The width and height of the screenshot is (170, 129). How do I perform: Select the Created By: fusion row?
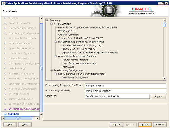click(x=68, y=35)
